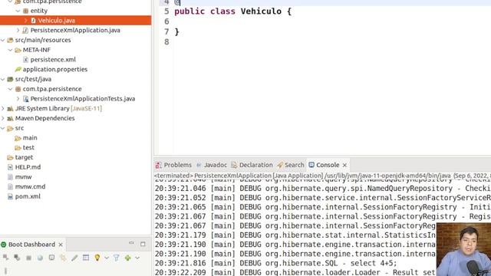Click the 'public class Vehiculo {' code line
491x276 pixels.
click(x=232, y=11)
